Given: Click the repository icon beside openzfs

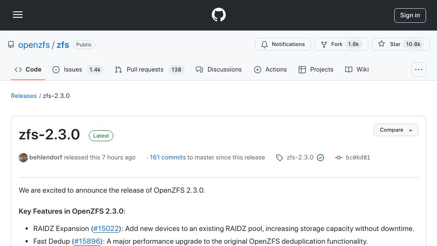Looking at the screenshot, I should click(x=11, y=45).
